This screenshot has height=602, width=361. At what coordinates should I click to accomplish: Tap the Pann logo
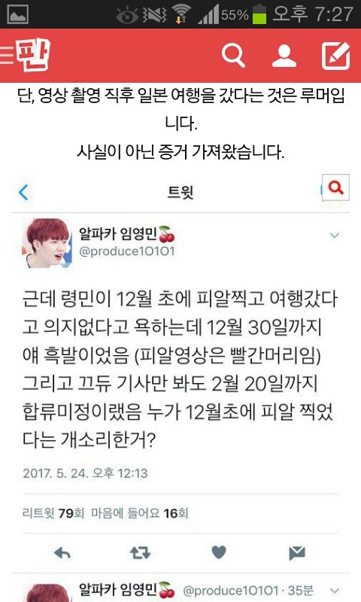coord(34,56)
